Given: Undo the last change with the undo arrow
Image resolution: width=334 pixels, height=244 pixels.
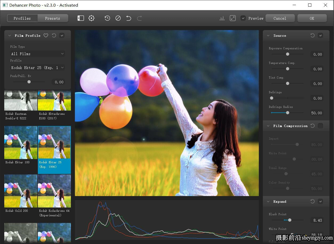Looking at the screenshot, I should point(129,18).
